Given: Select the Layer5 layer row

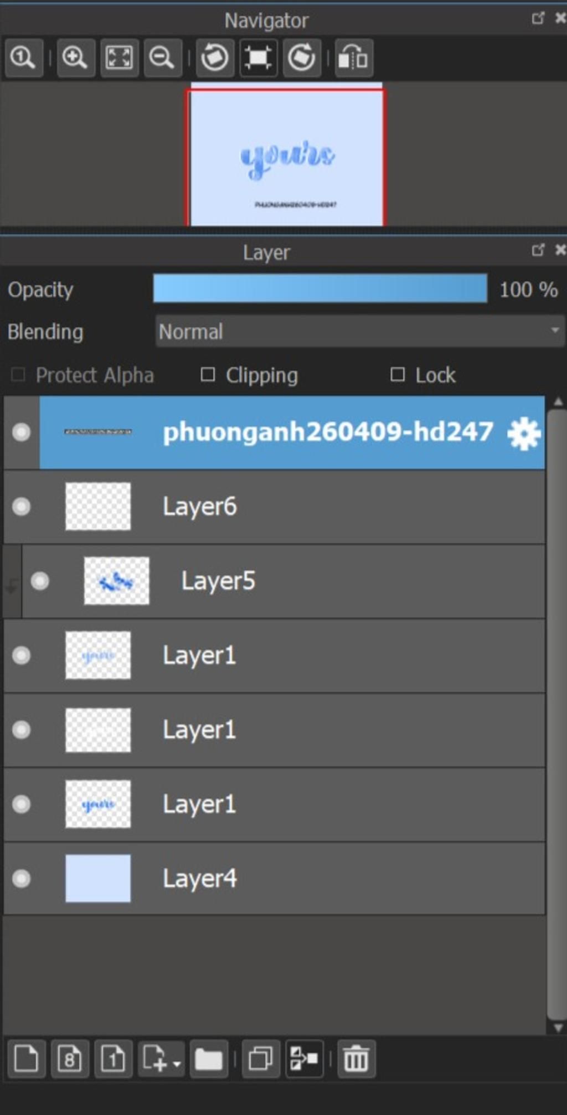Looking at the screenshot, I should pos(283,581).
